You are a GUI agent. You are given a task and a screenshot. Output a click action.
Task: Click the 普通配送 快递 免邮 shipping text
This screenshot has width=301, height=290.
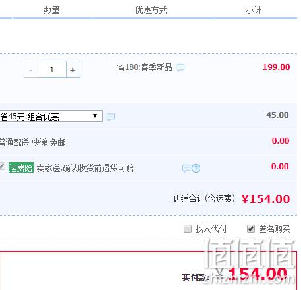point(32,142)
